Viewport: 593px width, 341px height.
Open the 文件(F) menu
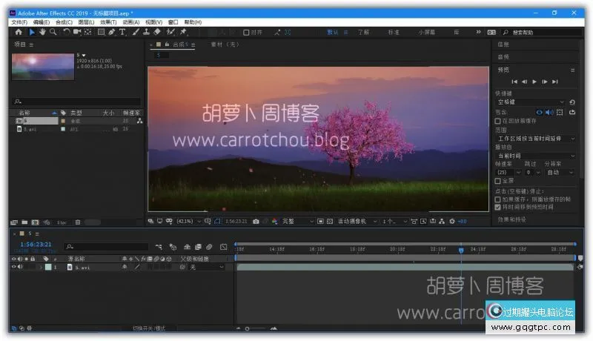pyautogui.click(x=19, y=22)
